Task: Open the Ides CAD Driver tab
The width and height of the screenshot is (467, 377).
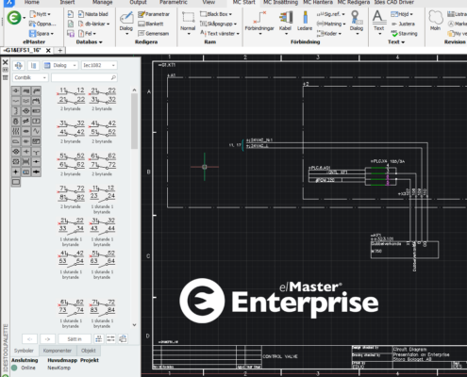Action: coord(394,2)
